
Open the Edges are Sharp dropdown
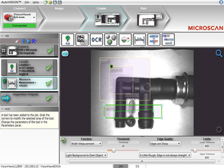tap(165, 143)
